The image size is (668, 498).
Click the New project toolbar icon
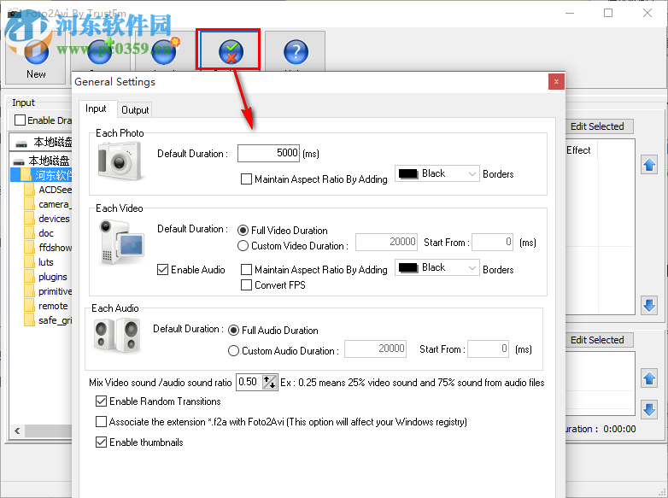(36, 53)
